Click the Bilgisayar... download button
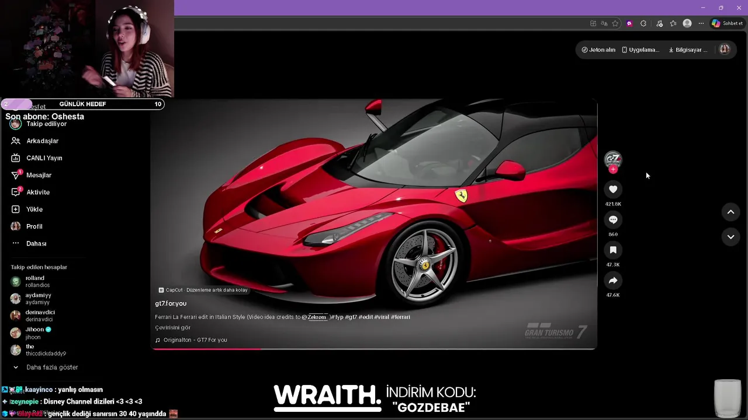748x420 pixels. point(688,50)
